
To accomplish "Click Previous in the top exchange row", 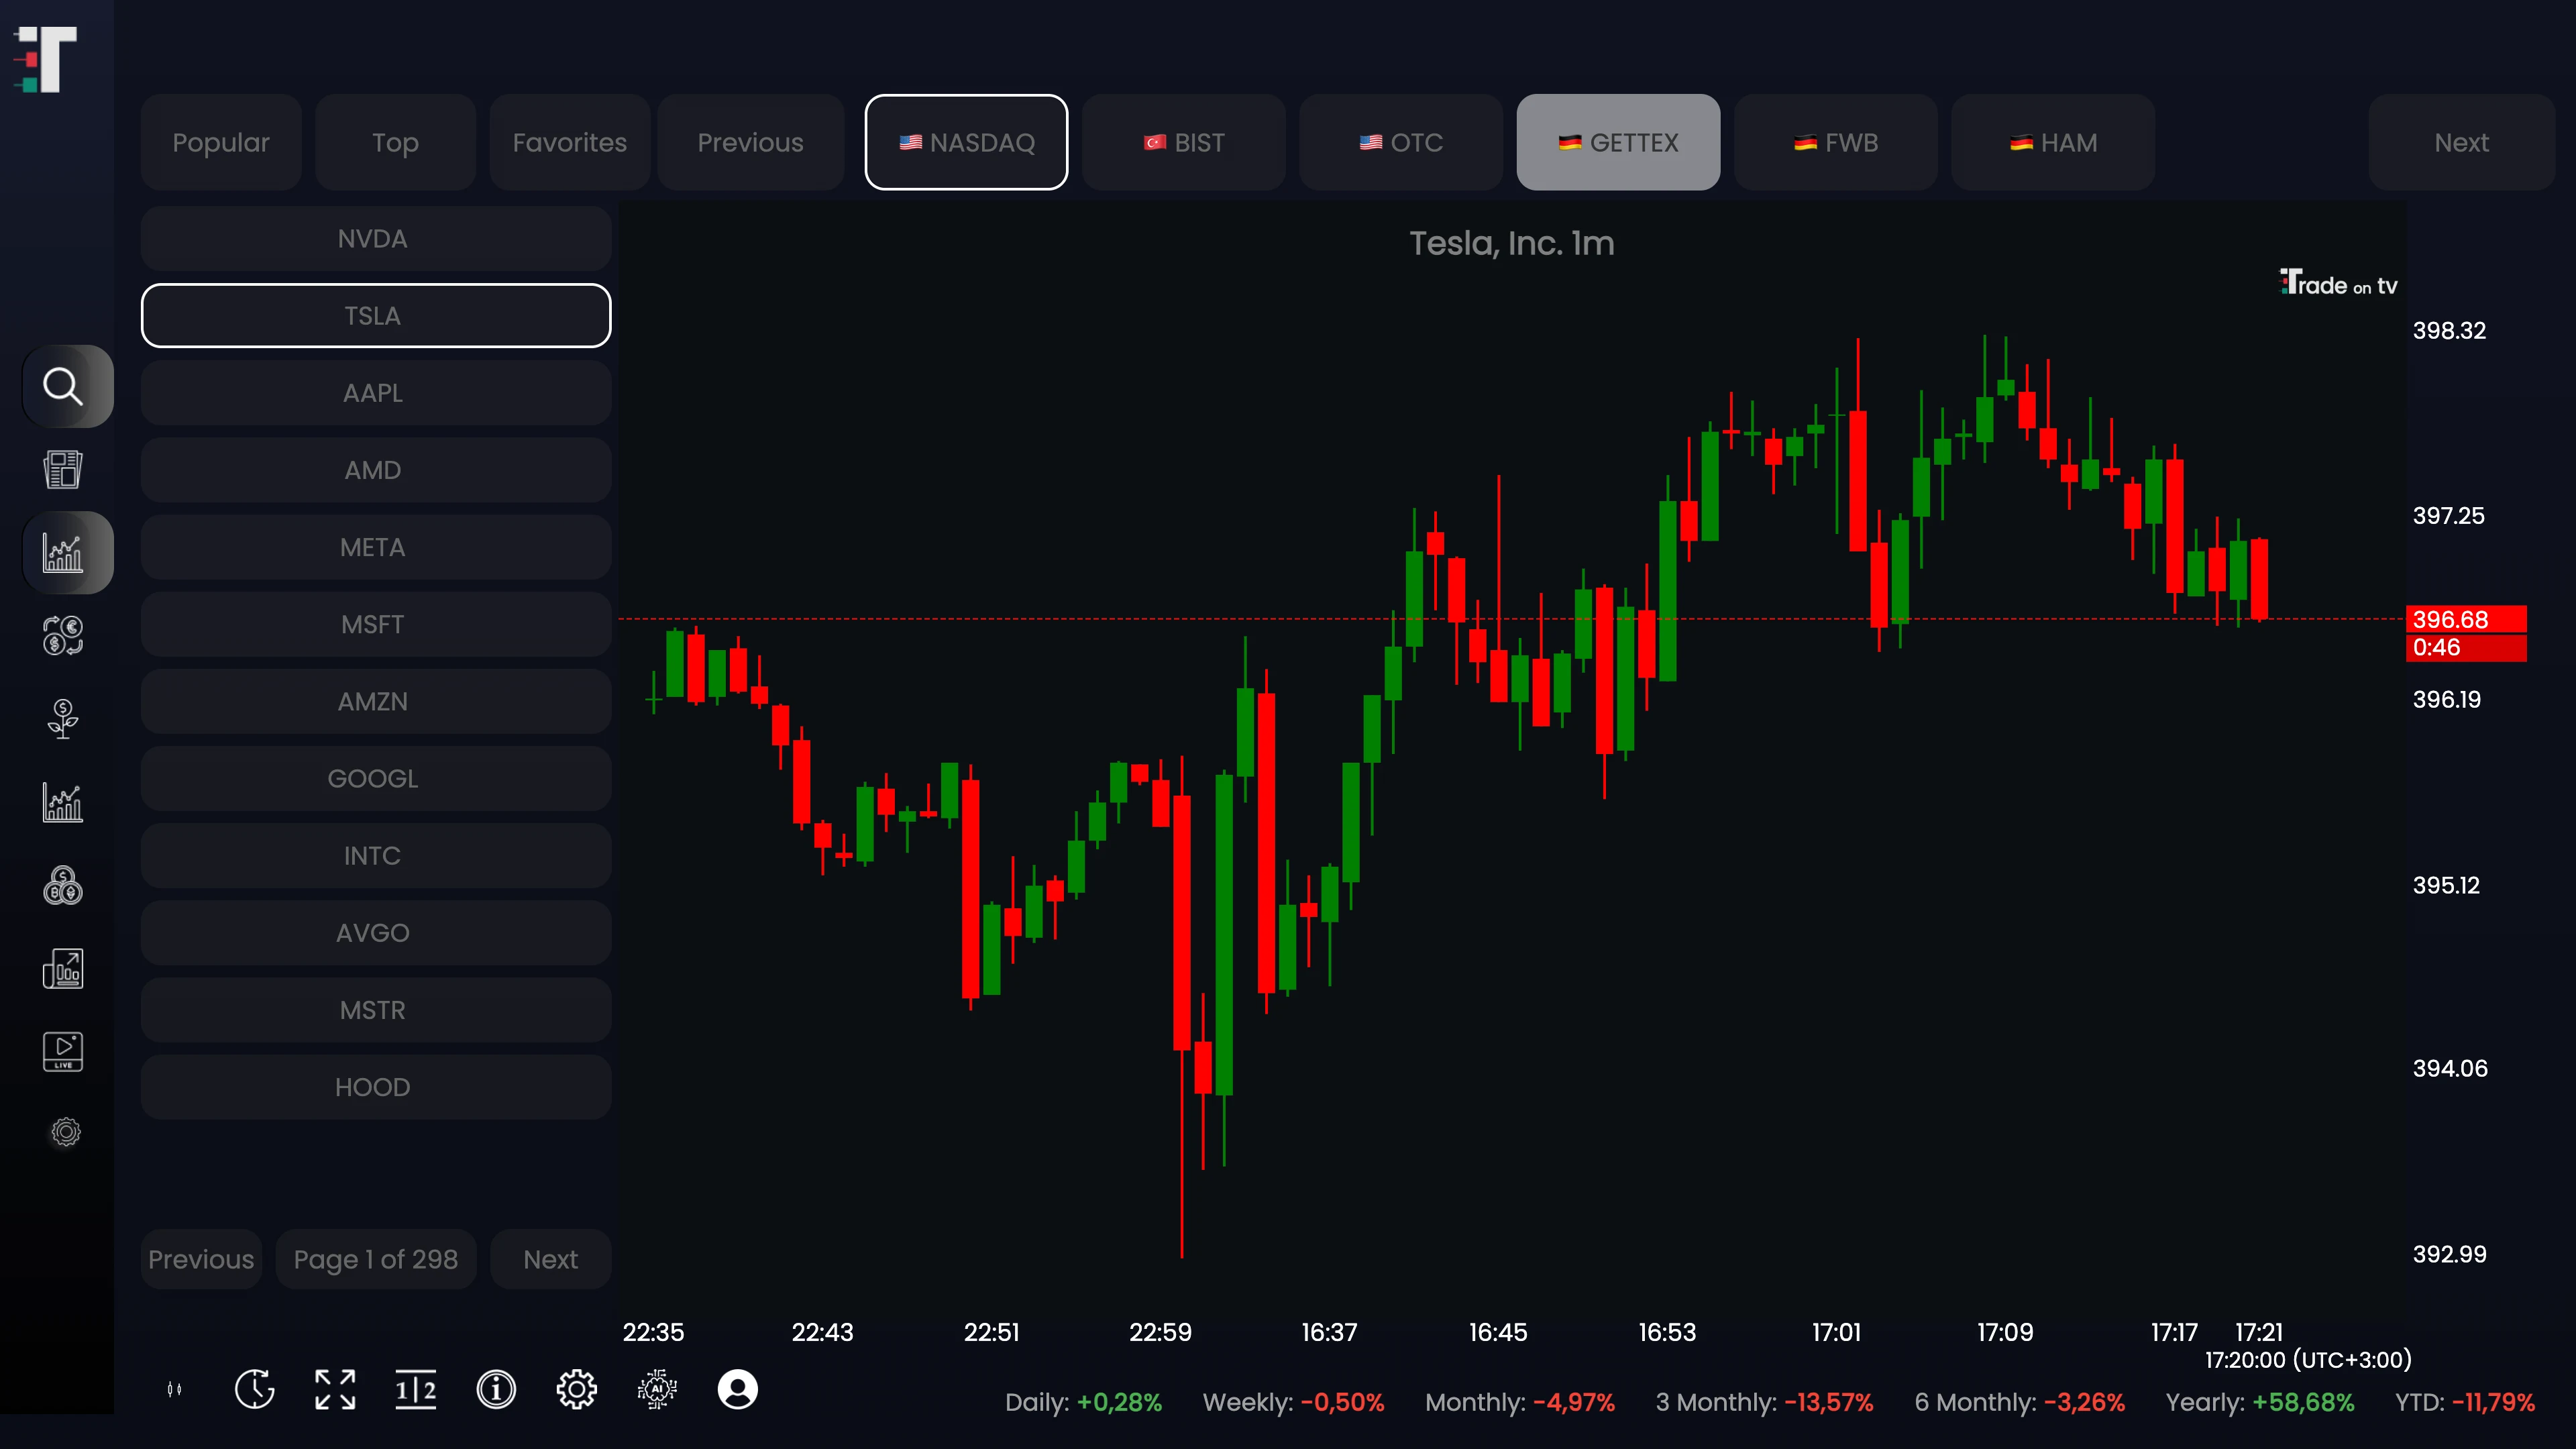I will (750, 142).
